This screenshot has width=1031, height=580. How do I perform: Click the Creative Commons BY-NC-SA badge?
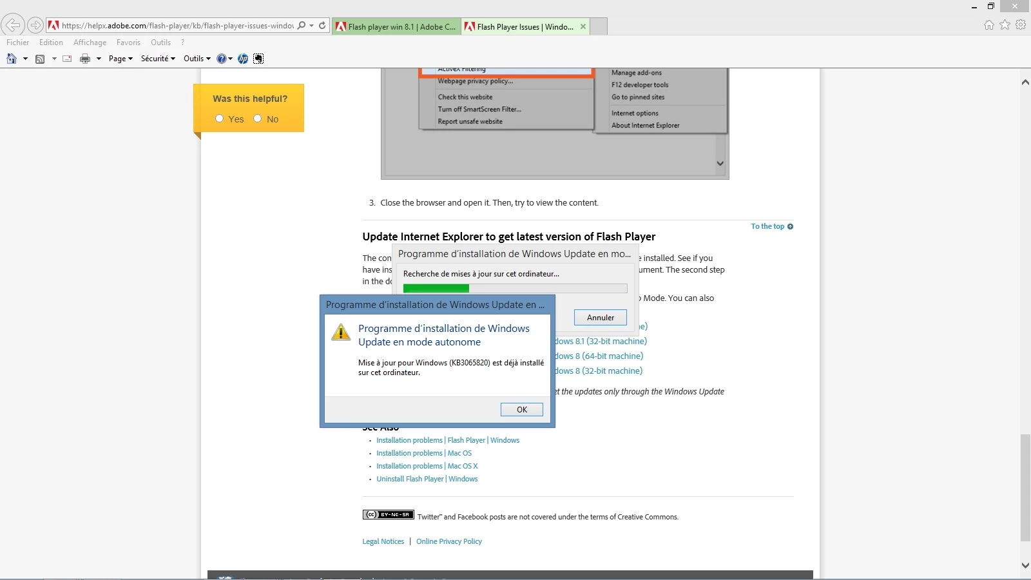coord(388,515)
